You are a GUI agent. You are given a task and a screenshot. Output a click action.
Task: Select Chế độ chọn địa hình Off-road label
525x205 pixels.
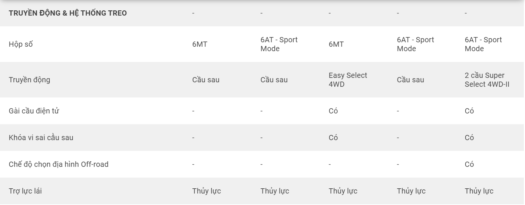(59, 164)
